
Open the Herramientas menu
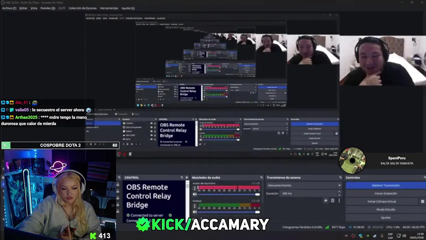tap(109, 8)
